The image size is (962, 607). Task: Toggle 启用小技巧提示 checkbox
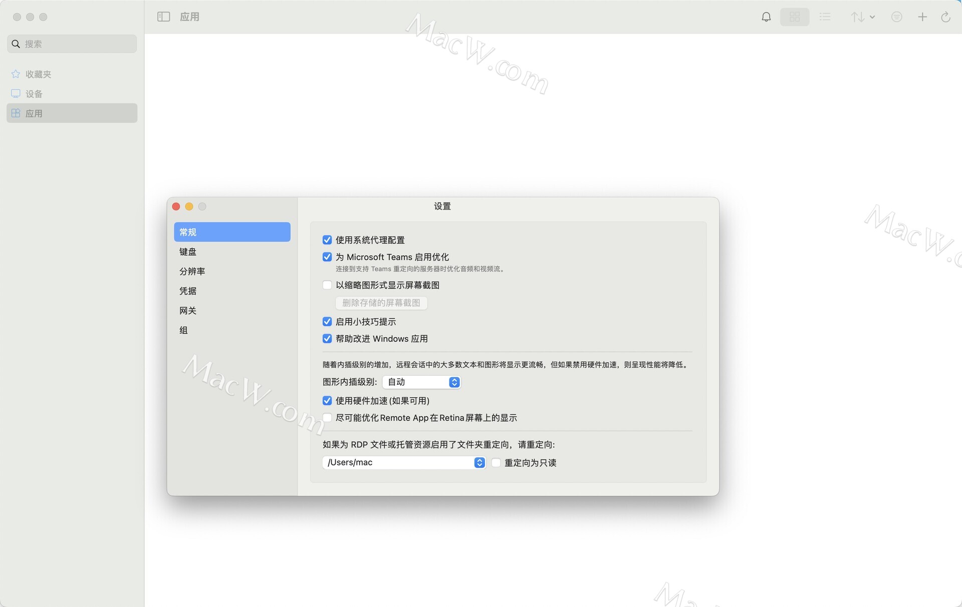coord(327,322)
